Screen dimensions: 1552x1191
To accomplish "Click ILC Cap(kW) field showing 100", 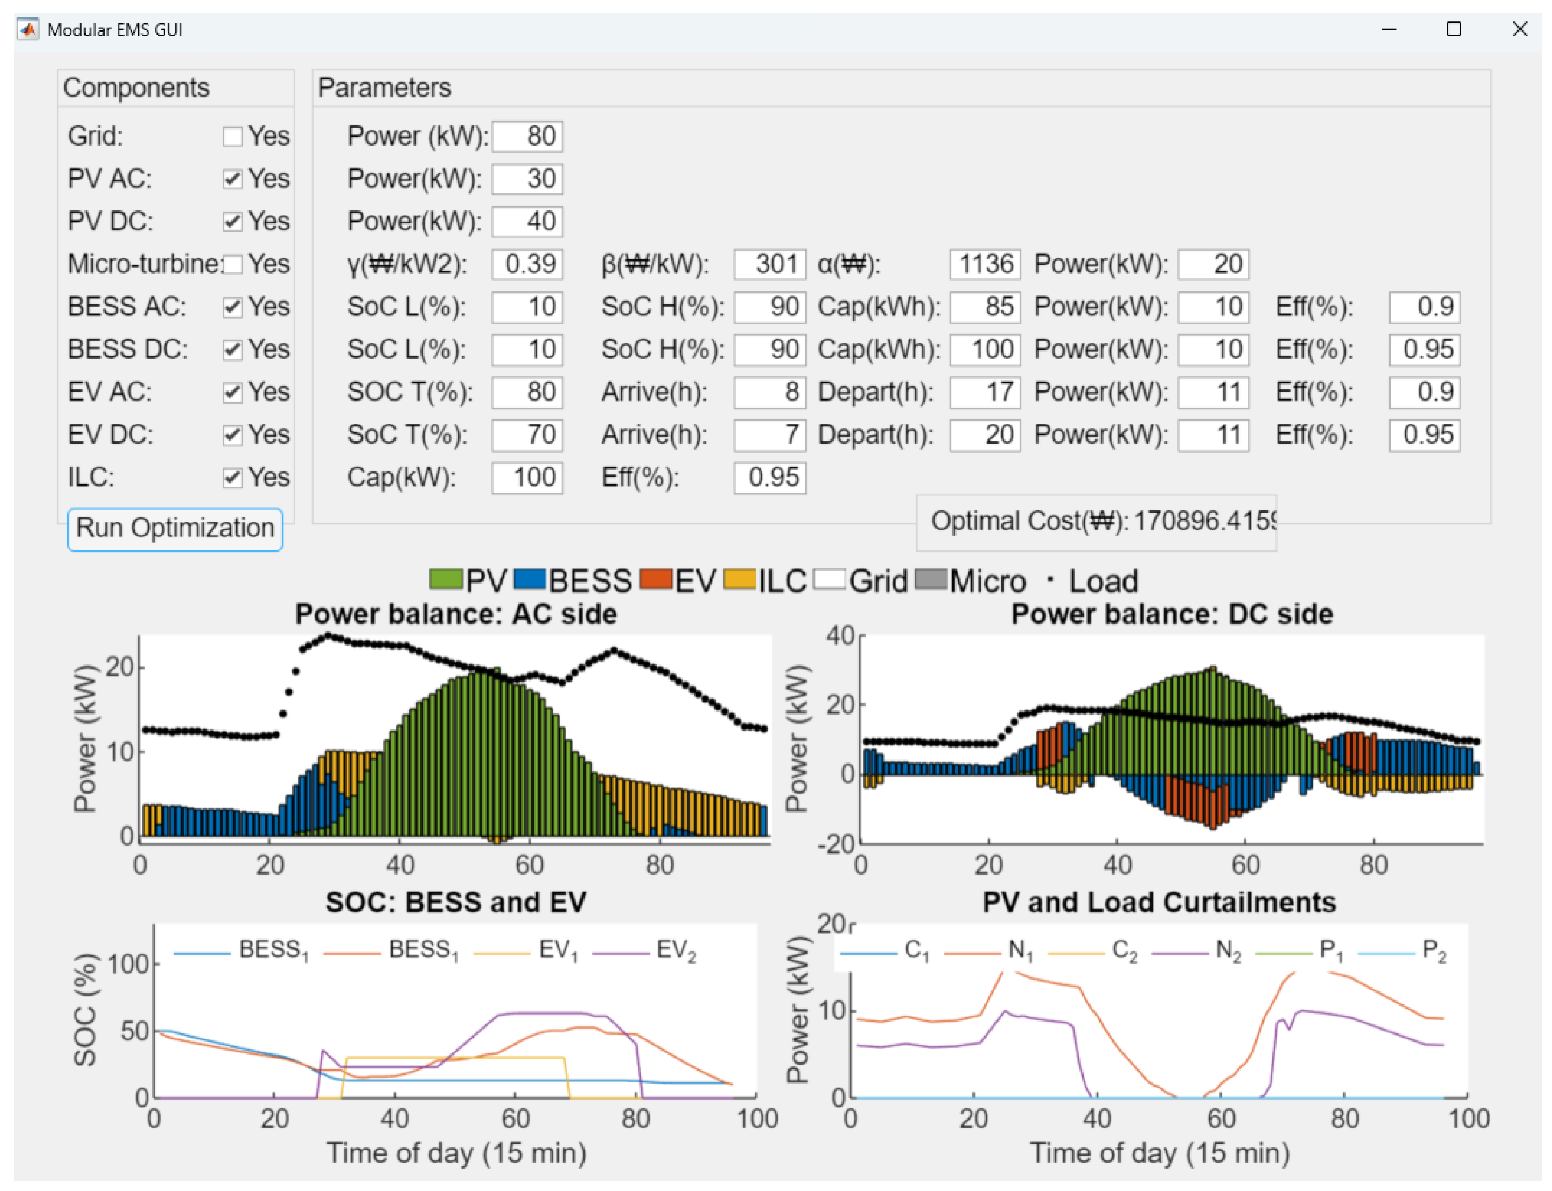I will coord(527,478).
